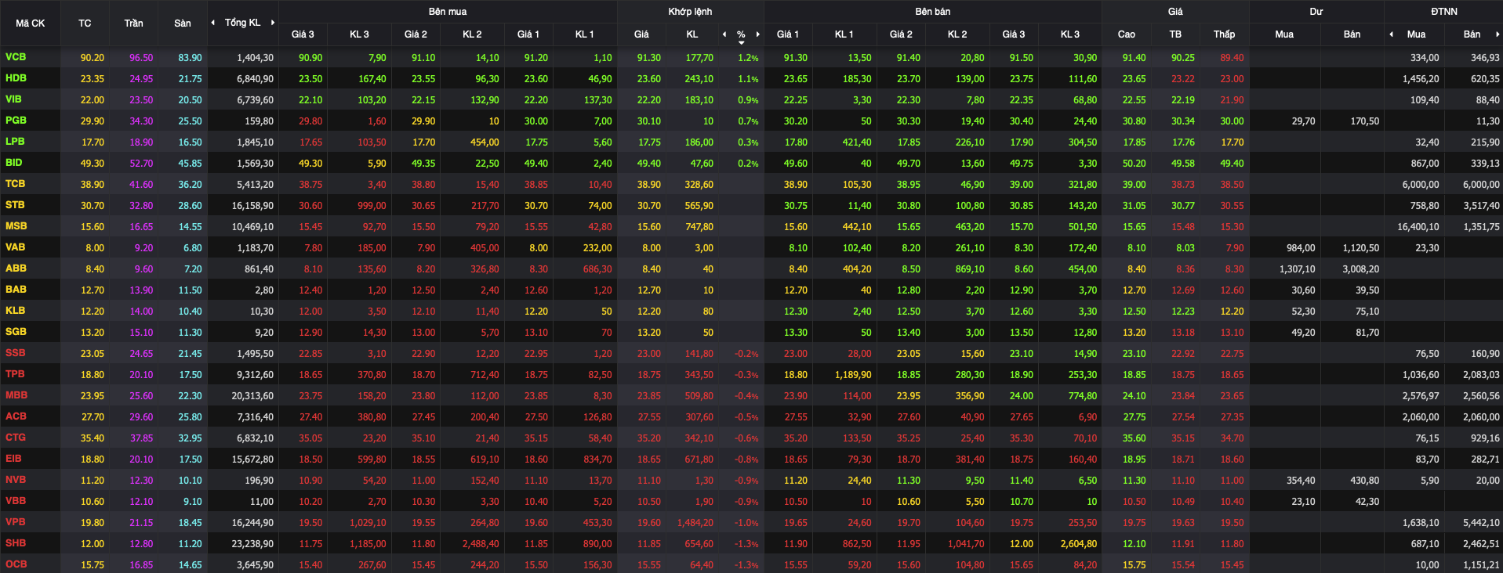Open the PGB stock symbol
Image resolution: width=1503 pixels, height=573 pixels.
[16, 121]
